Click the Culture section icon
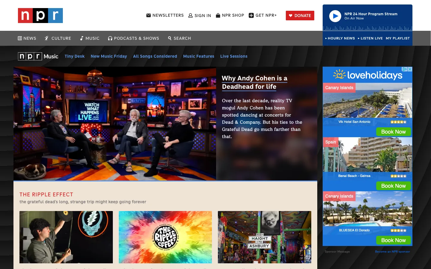 [x=46, y=38]
